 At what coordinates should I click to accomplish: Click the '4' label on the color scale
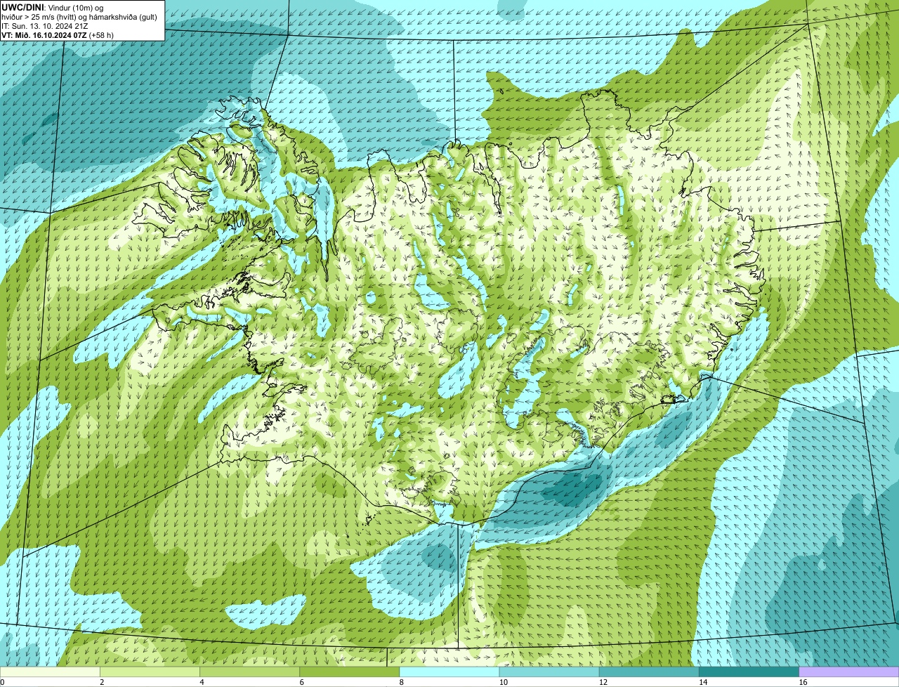[202, 682]
